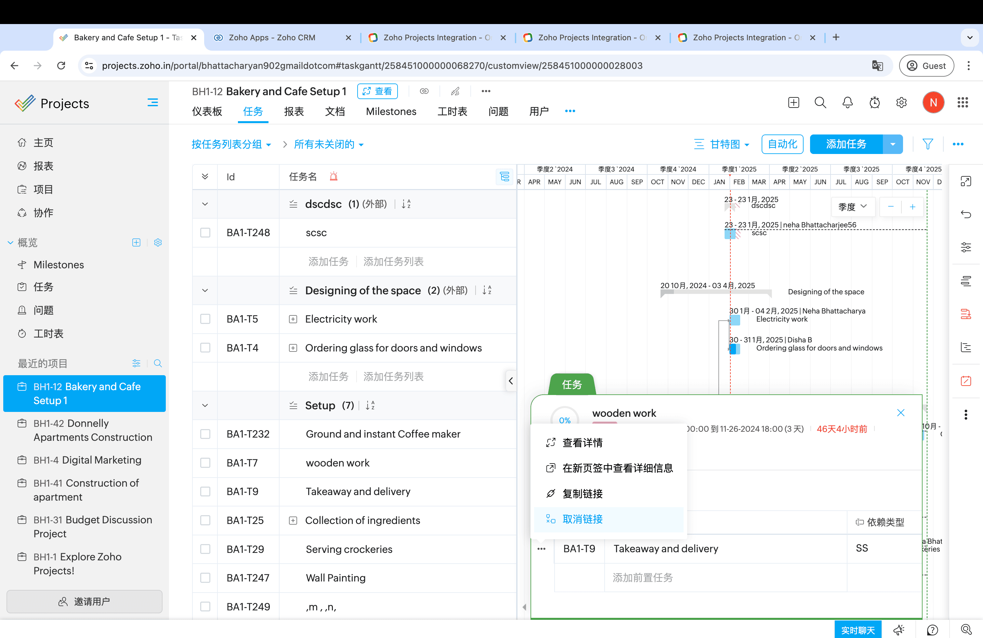This screenshot has width=983, height=638.
Task: Click the 0% progress circle for wooden work
Action: [564, 419]
